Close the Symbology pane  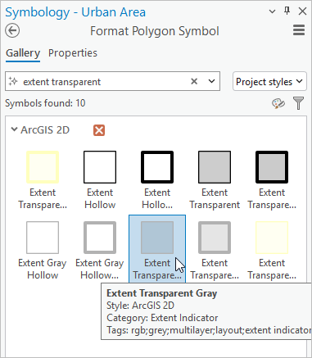(x=302, y=11)
